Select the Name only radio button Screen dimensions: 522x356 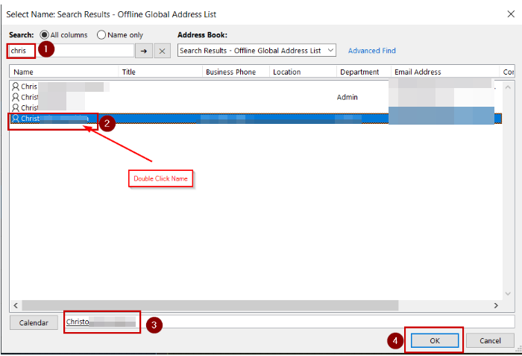pos(101,35)
